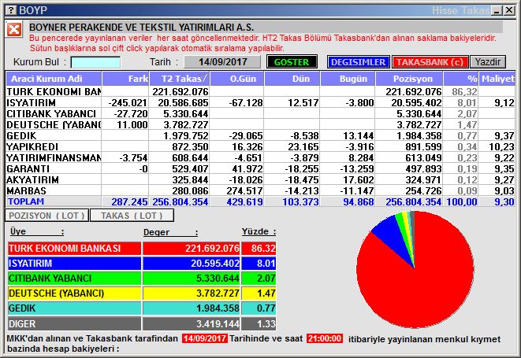Click CITIBANK Fark value -27.720
The height and width of the screenshot is (358, 521).
131,114
